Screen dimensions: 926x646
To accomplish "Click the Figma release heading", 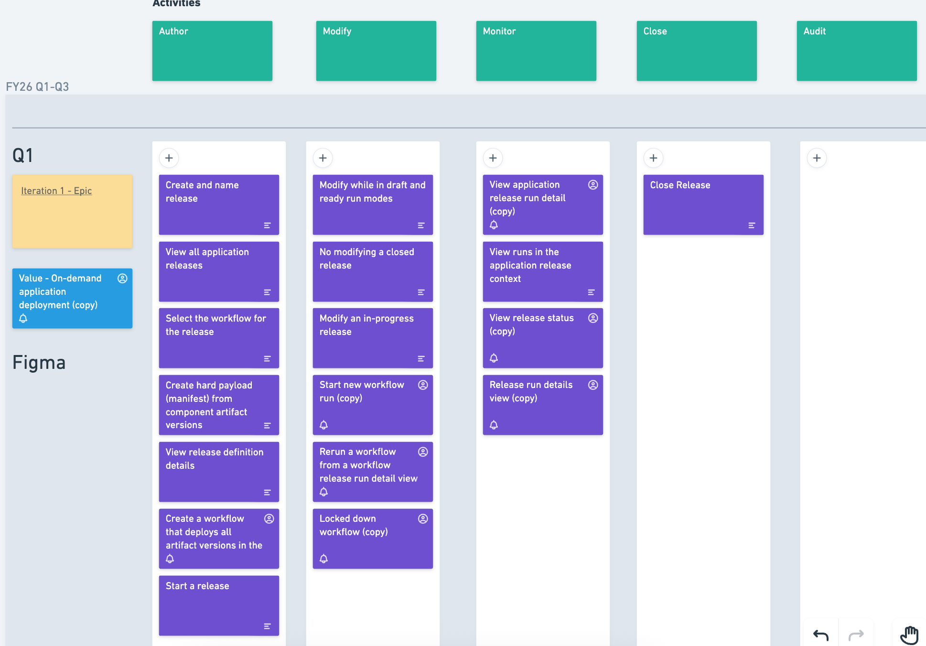I will point(39,363).
